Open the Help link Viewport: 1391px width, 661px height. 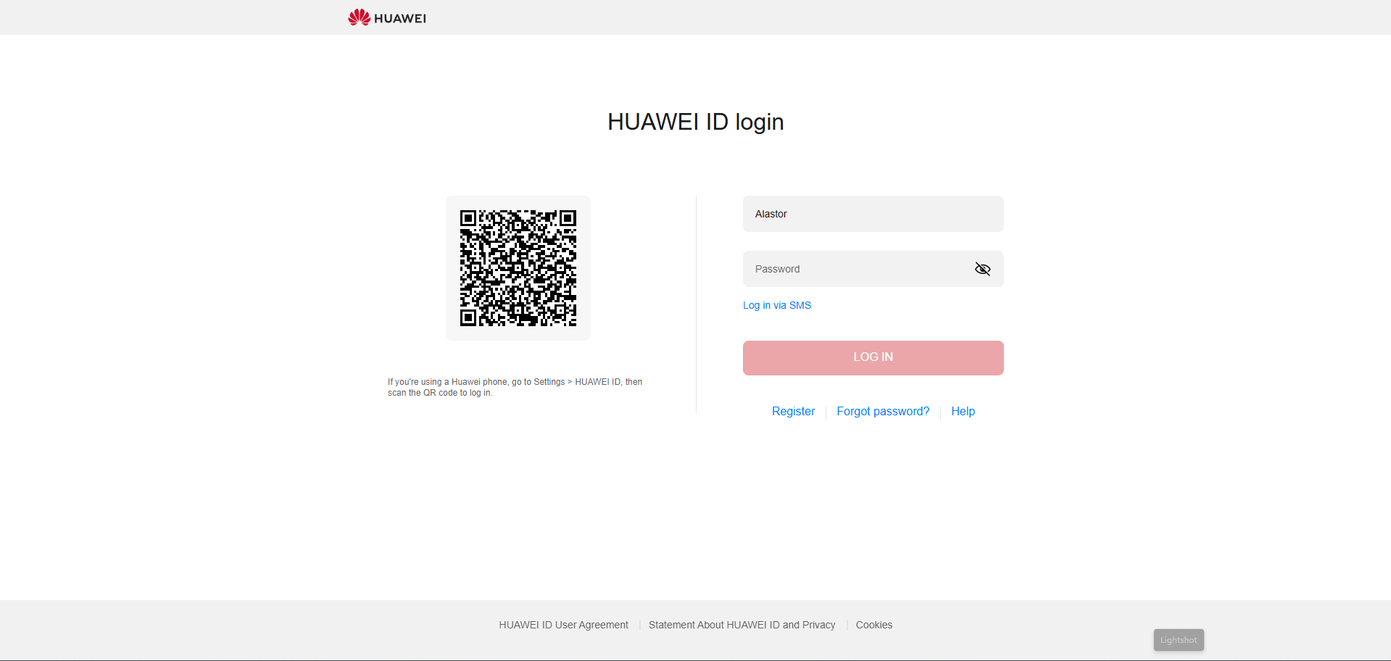tap(963, 411)
